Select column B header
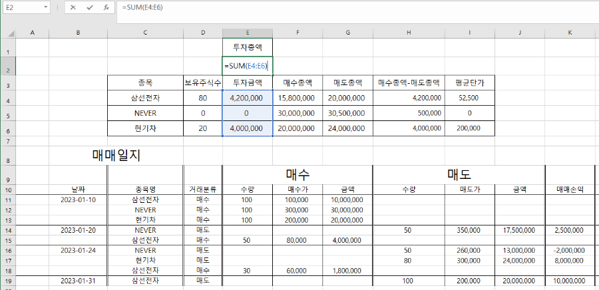This screenshot has height=290, width=599. click(x=78, y=33)
